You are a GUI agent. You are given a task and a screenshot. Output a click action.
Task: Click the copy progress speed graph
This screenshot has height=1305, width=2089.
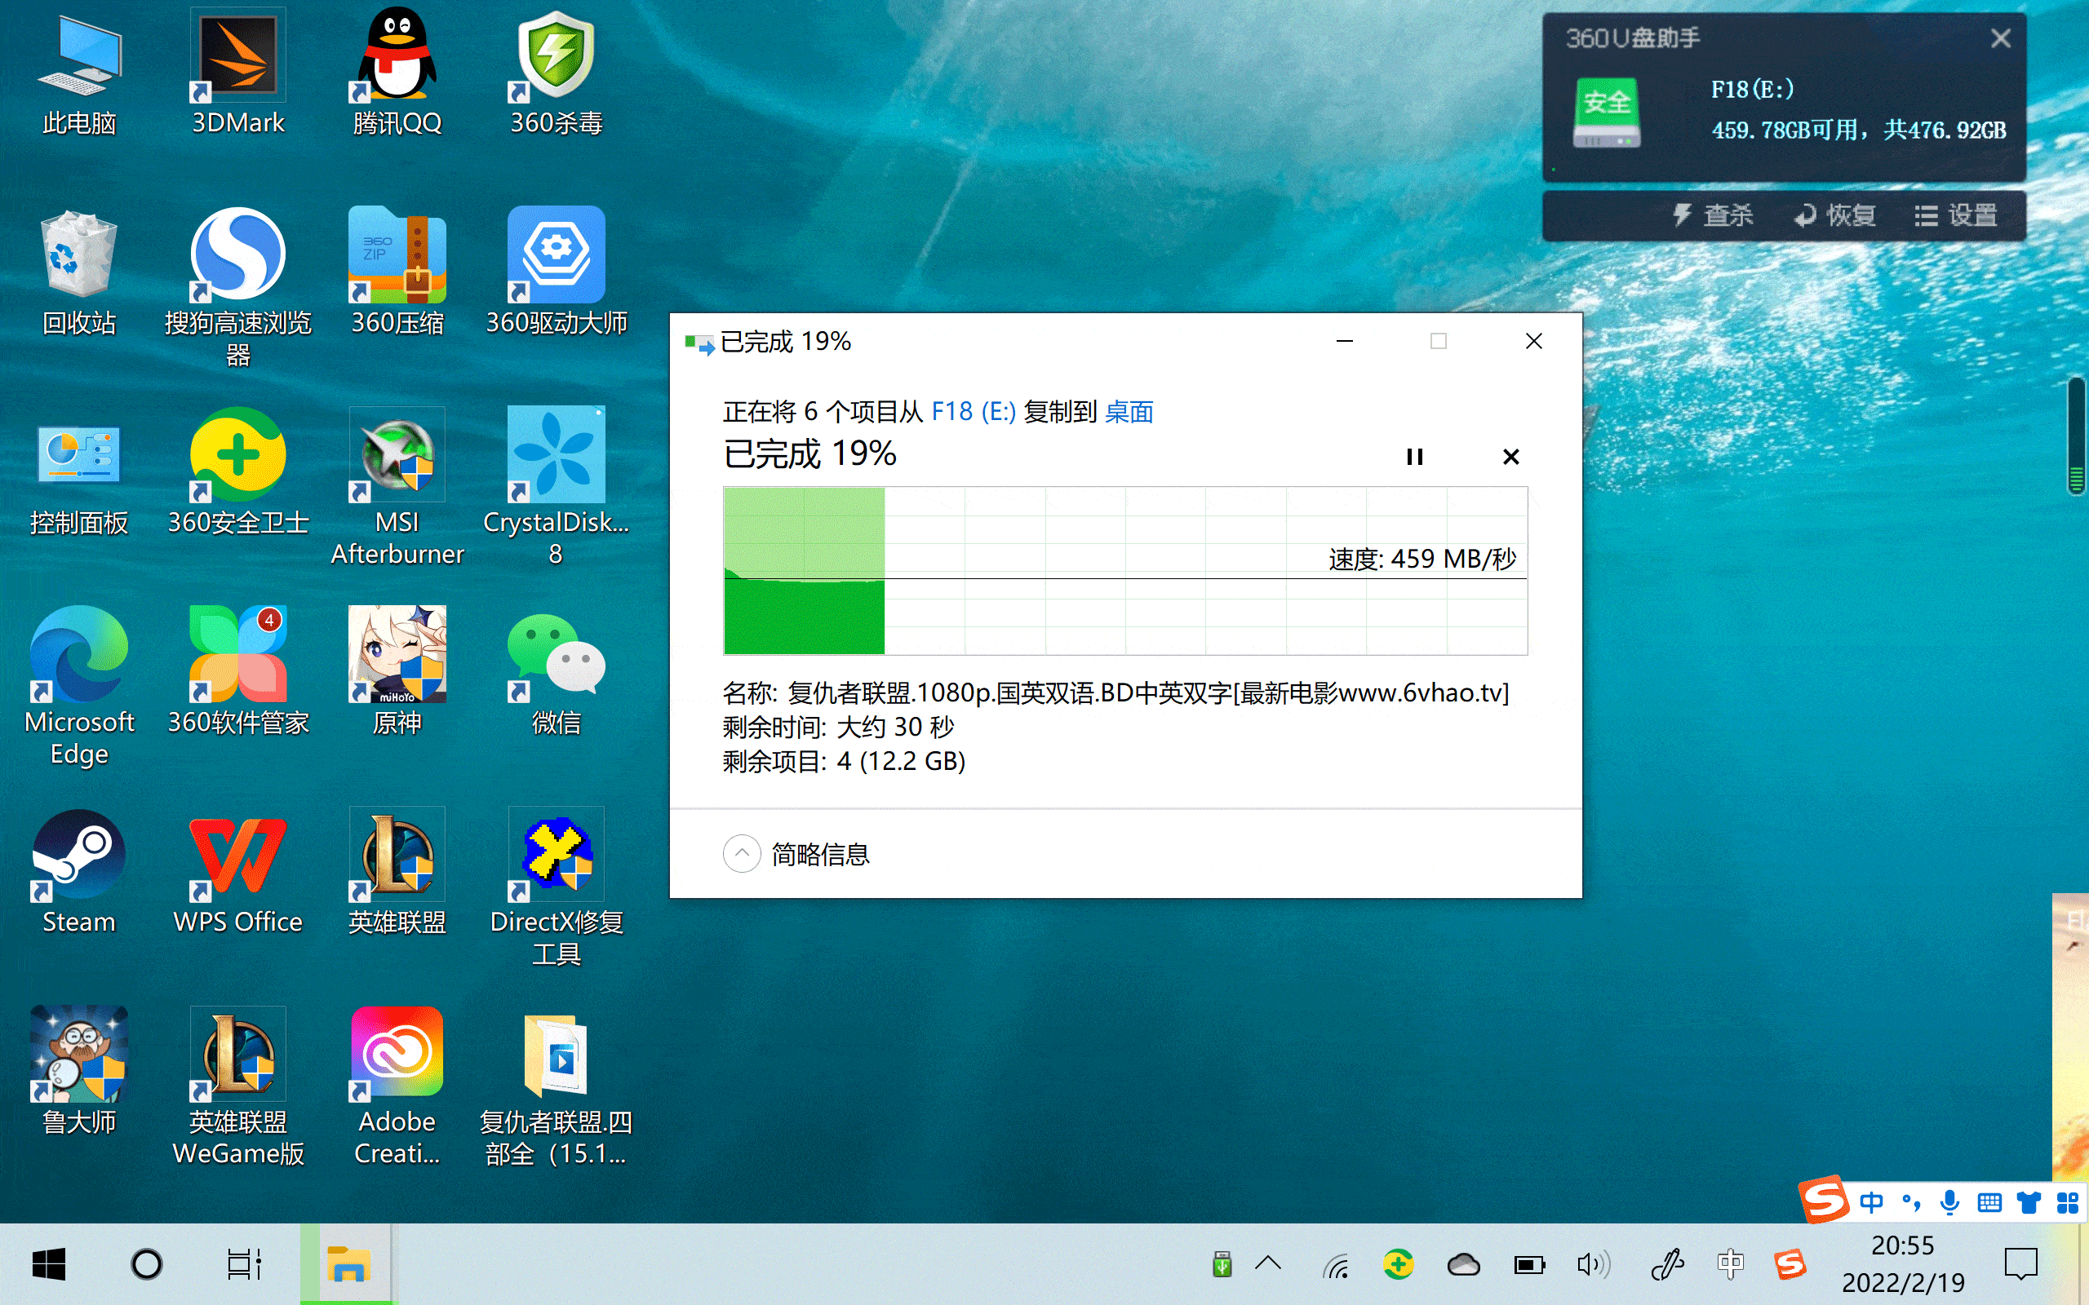click(1125, 570)
